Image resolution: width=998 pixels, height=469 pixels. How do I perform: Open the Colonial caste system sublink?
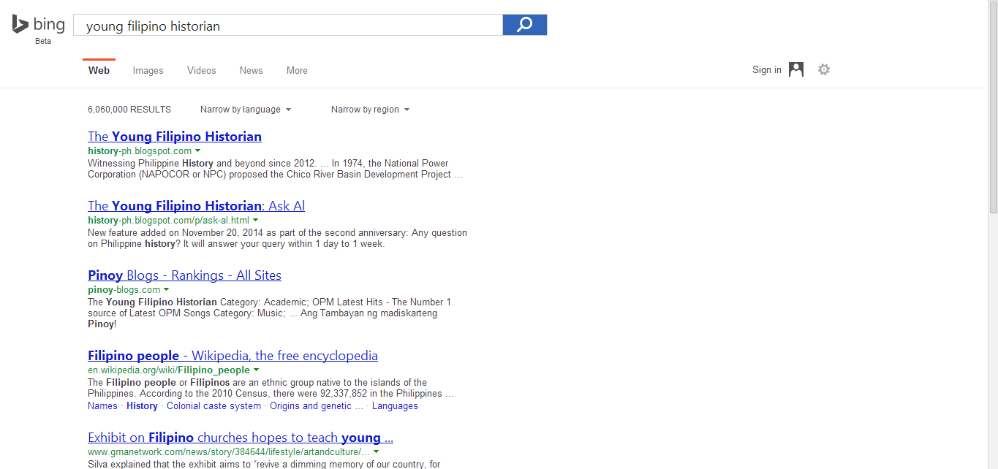[213, 406]
